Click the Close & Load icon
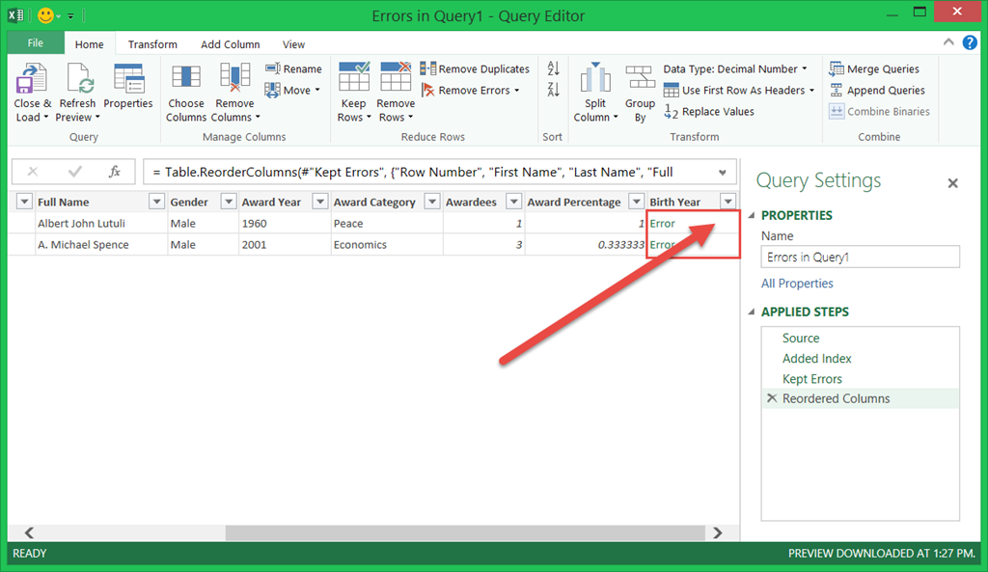The image size is (988, 572). point(32,79)
